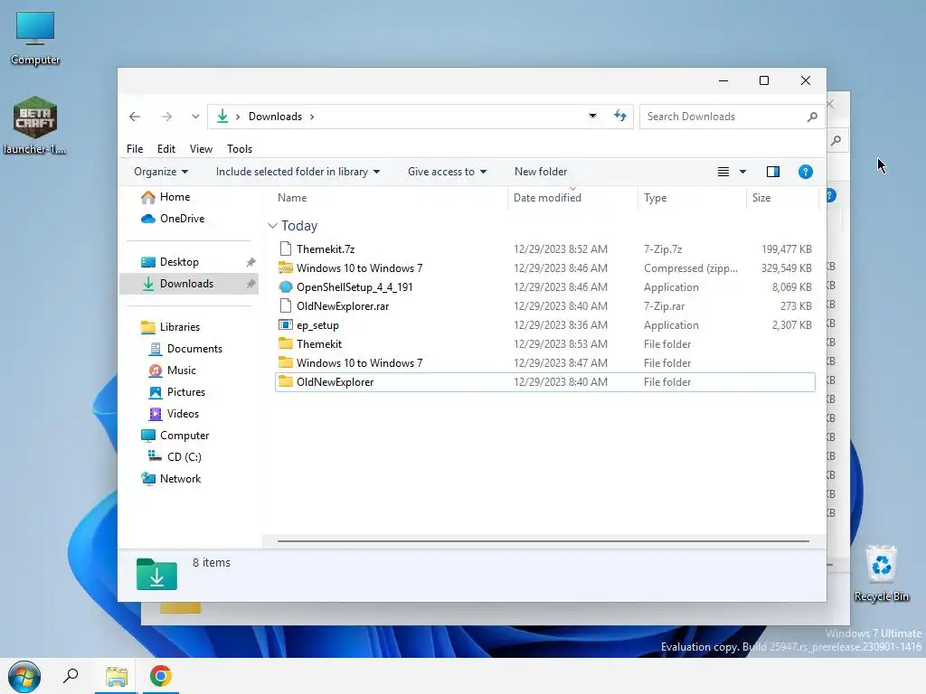The height and width of the screenshot is (694, 926).
Task: Create a New folder
Action: [541, 172]
